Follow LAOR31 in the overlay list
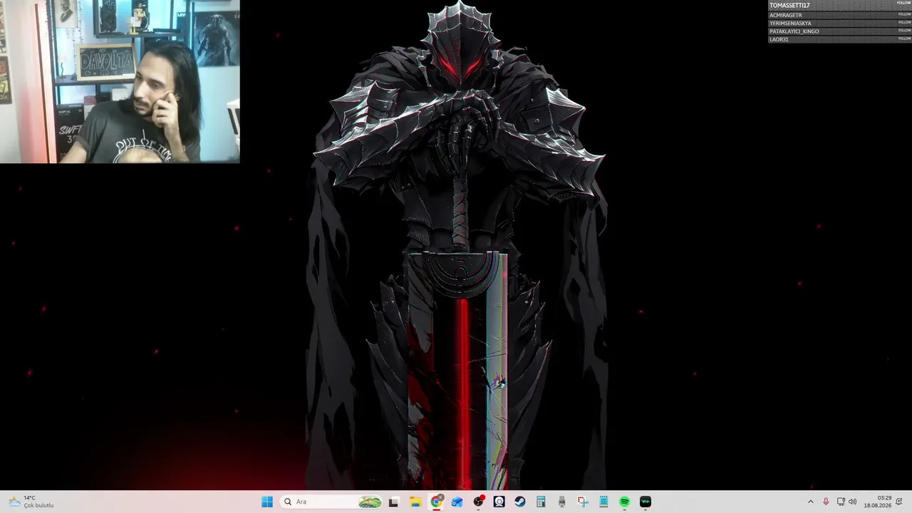 pyautogui.click(x=904, y=38)
